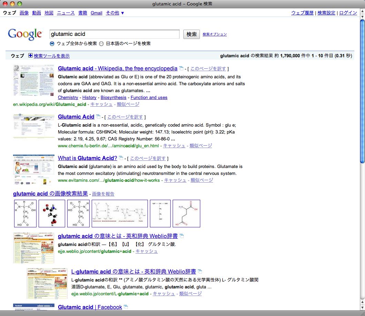Click the vertical scrollbar thumb
This screenshot has height=316, width=365.
tap(363, 91)
